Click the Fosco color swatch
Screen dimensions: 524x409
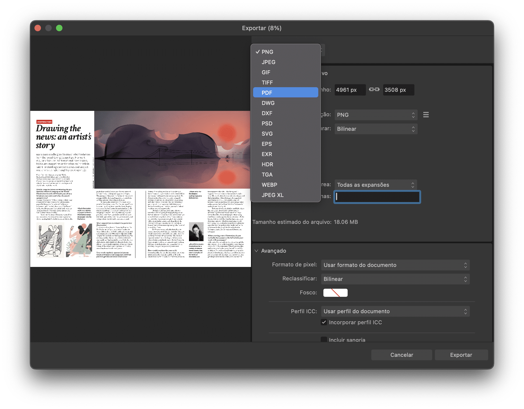335,293
